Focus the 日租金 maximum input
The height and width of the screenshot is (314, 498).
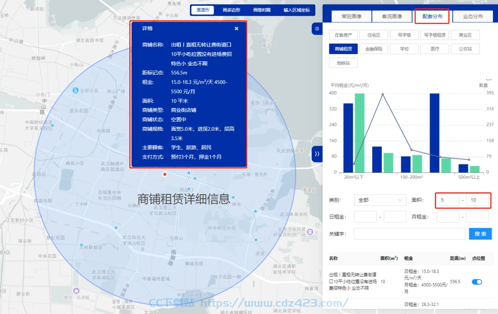pyautogui.click(x=395, y=217)
